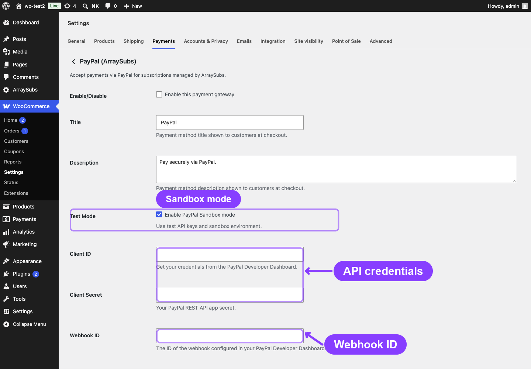Open the Accounts & Privacy tab
531x369 pixels.
(x=206, y=41)
